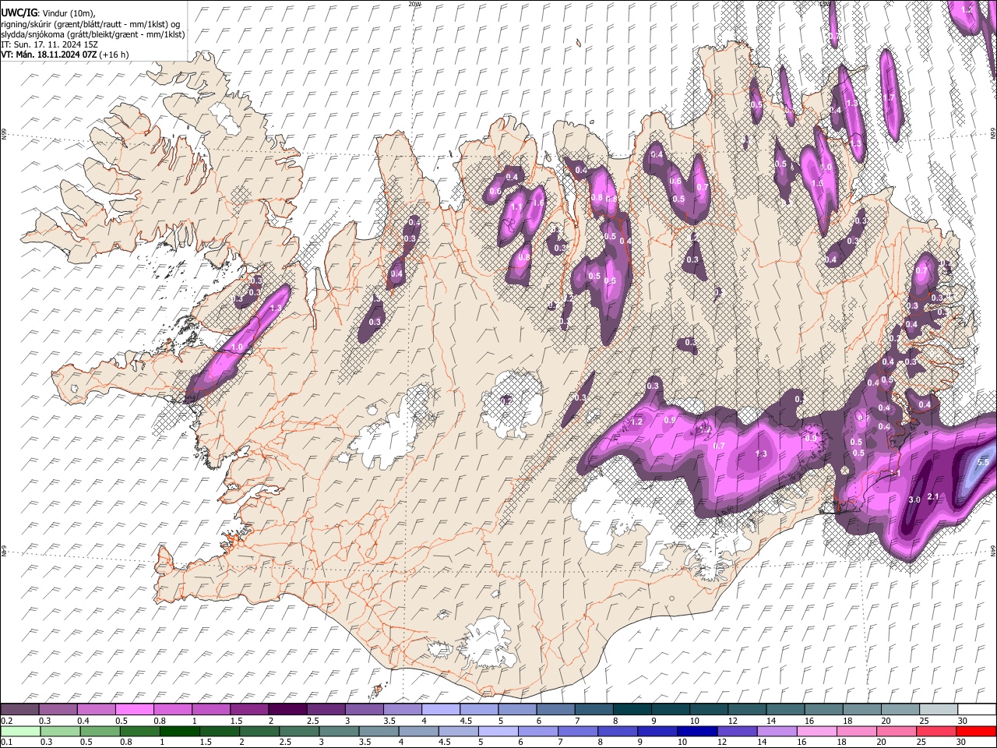
Task: Select the IT: Sun. 17. 11. 2024 15Z line
Action: point(49,44)
